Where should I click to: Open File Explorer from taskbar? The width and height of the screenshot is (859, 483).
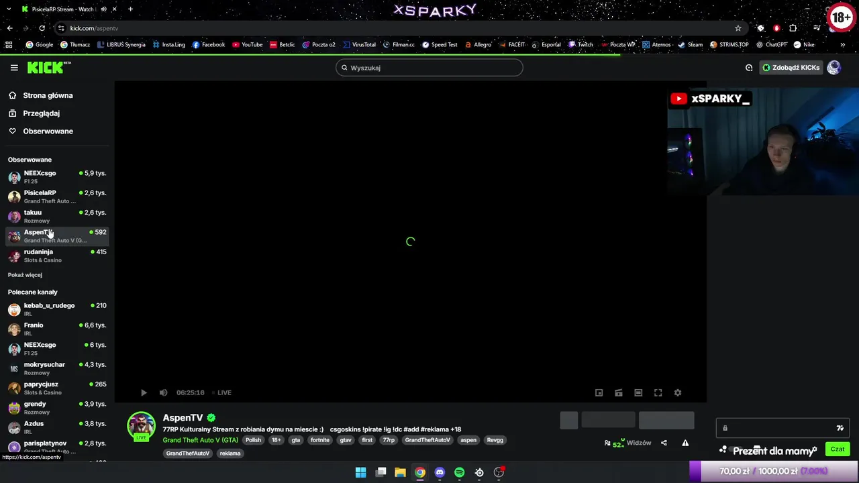coord(400,472)
